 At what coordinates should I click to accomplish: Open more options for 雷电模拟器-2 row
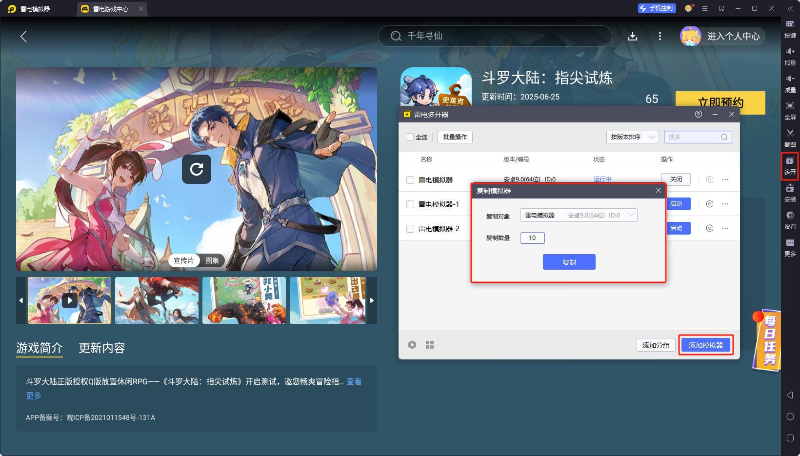point(725,228)
